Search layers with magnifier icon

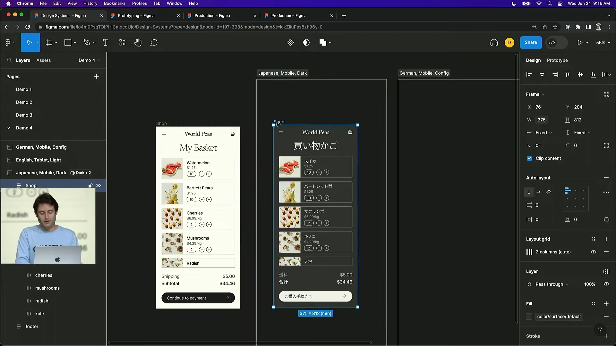pos(9,60)
